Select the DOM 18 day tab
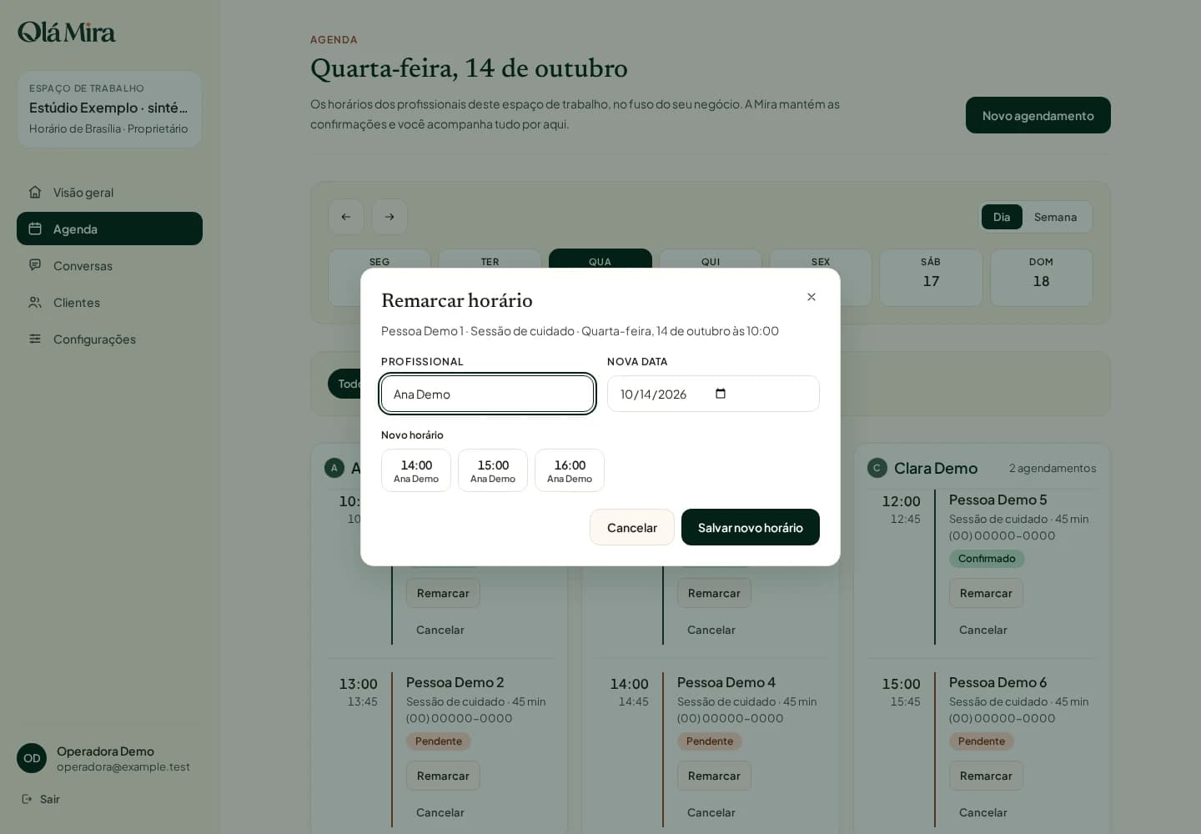Viewport: 1201px width, 834px height. [x=1041, y=278]
